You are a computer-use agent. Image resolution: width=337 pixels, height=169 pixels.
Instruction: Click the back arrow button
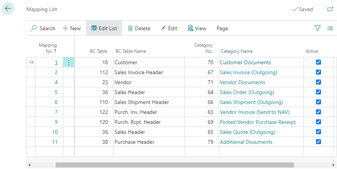(8, 9)
